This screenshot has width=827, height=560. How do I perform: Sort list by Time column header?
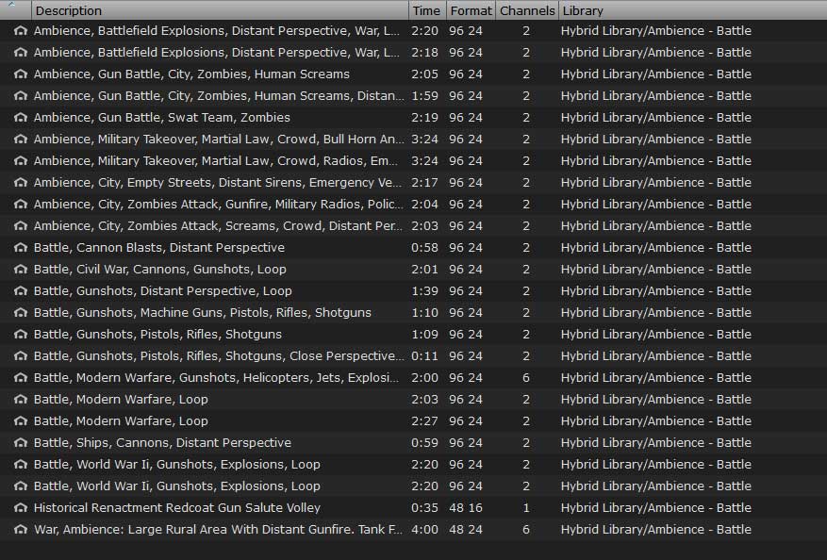point(426,10)
